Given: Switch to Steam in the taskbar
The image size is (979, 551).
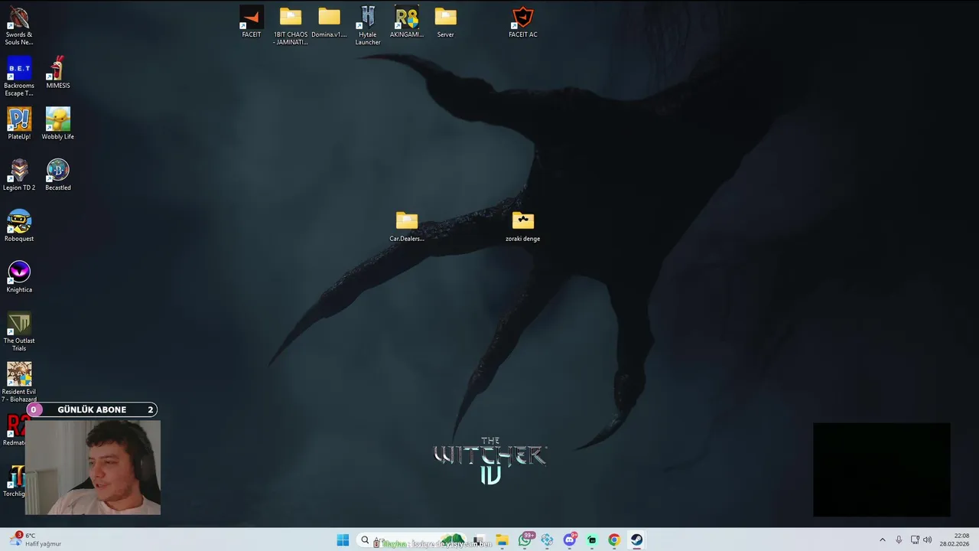Looking at the screenshot, I should point(636,540).
